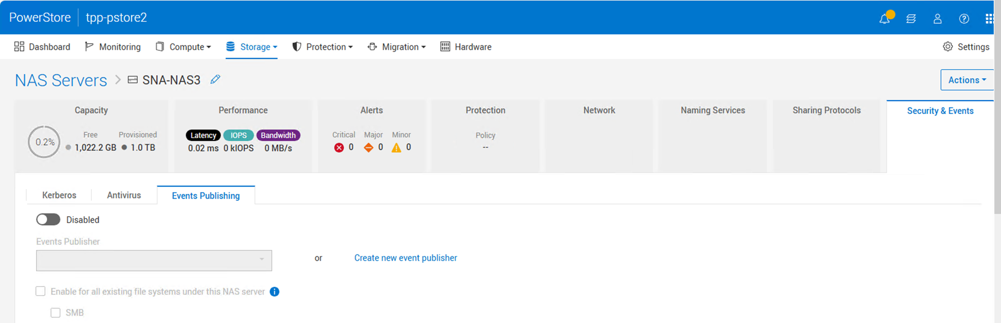Image resolution: width=1001 pixels, height=323 pixels.
Task: Open the Network card
Action: tap(599, 136)
